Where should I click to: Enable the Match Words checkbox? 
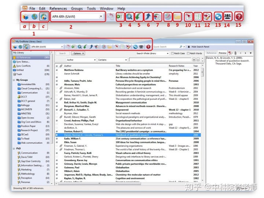pos(188,54)
